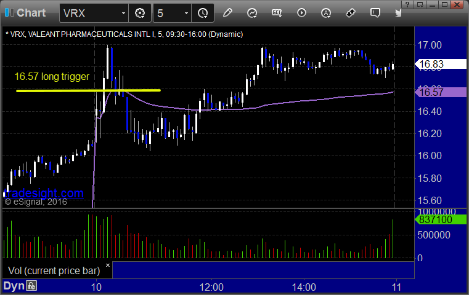Click the '16.57 long trigger' text annotation

pyautogui.click(x=52, y=77)
